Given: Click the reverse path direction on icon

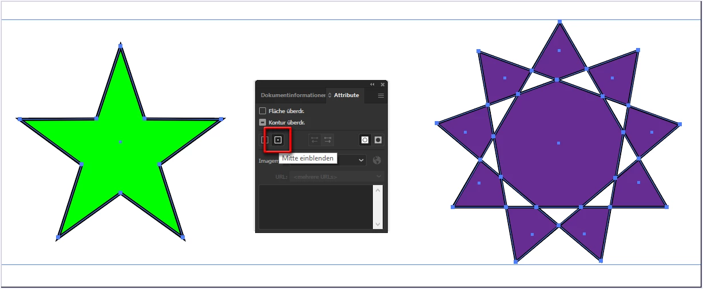Looking at the screenshot, I should point(327,139).
